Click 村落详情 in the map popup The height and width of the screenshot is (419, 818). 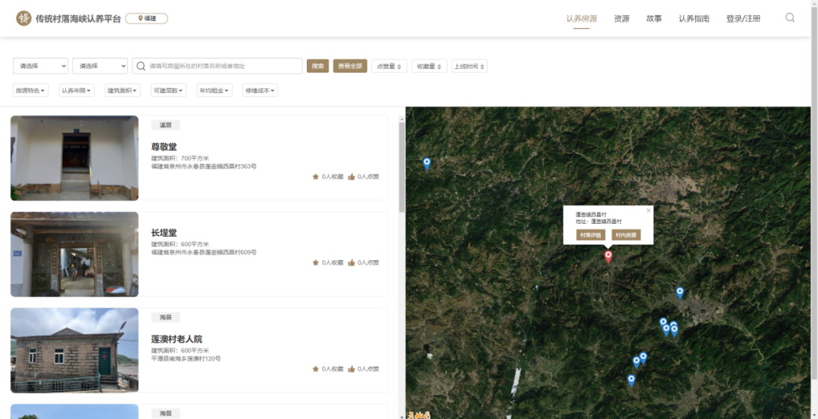[x=591, y=235]
